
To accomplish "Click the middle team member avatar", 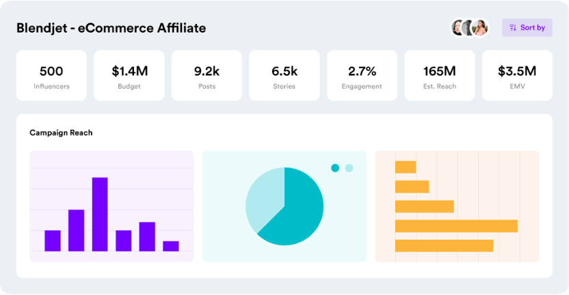I will pos(468,28).
